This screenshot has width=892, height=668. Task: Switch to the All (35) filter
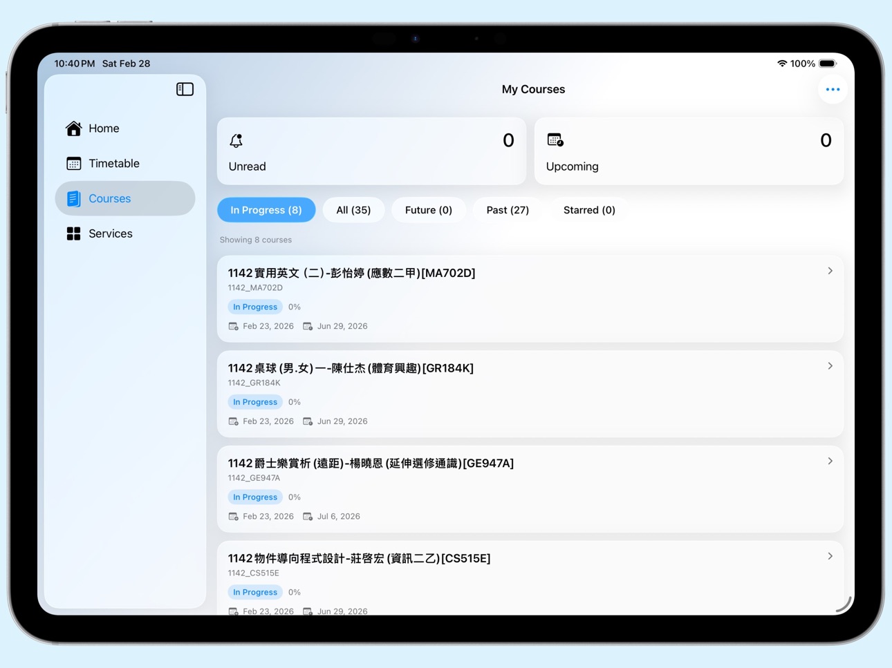point(353,210)
